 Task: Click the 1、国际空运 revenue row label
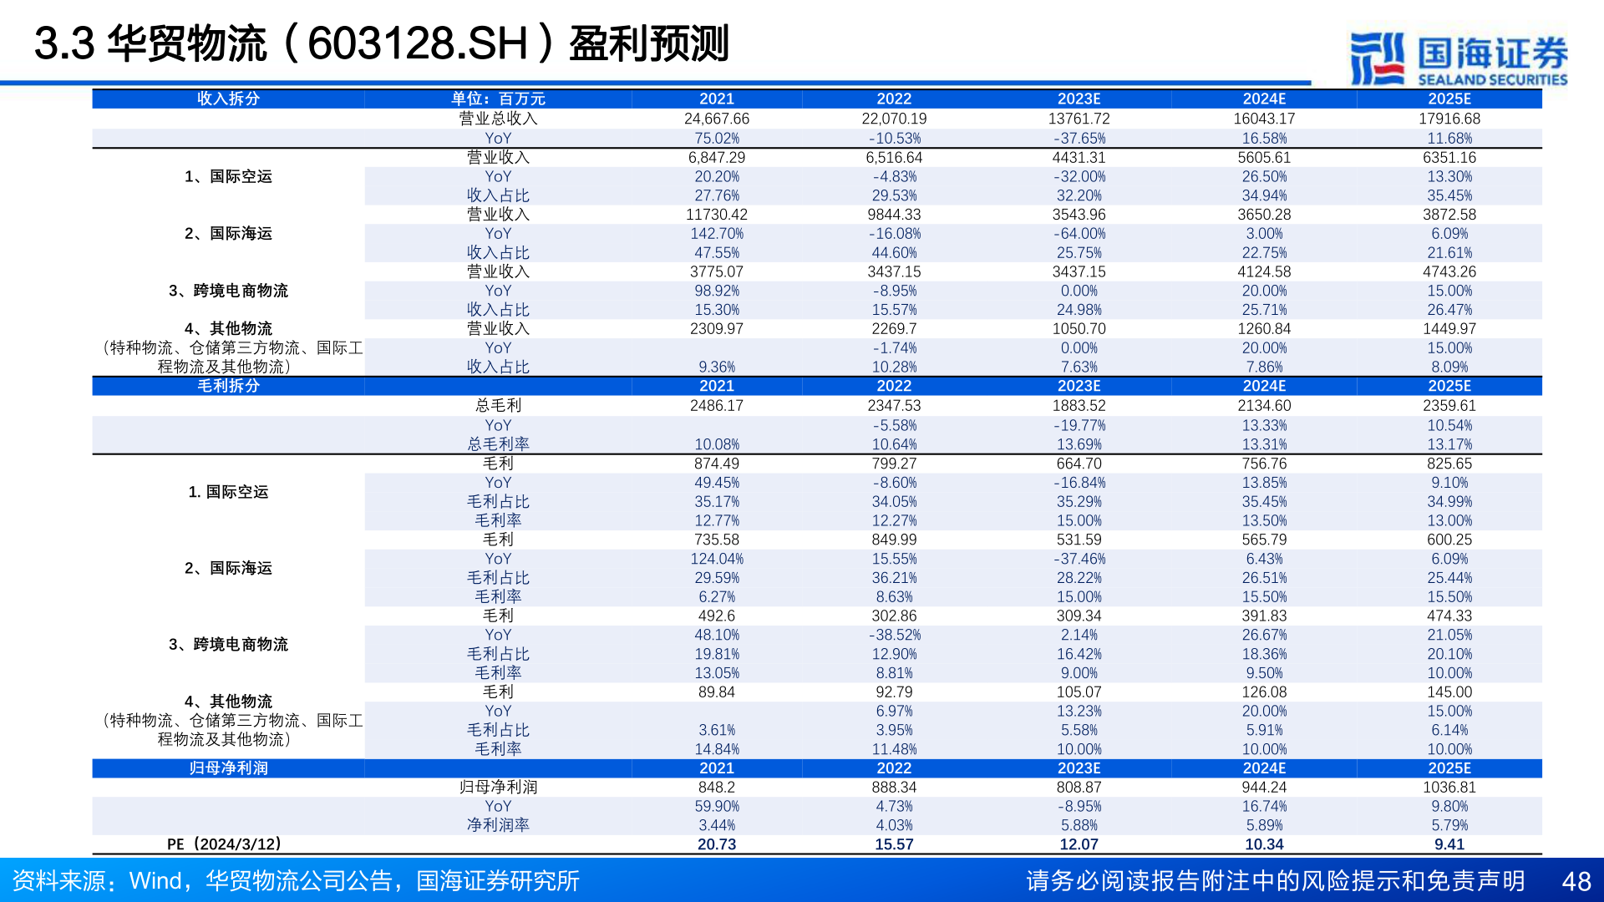tap(228, 176)
